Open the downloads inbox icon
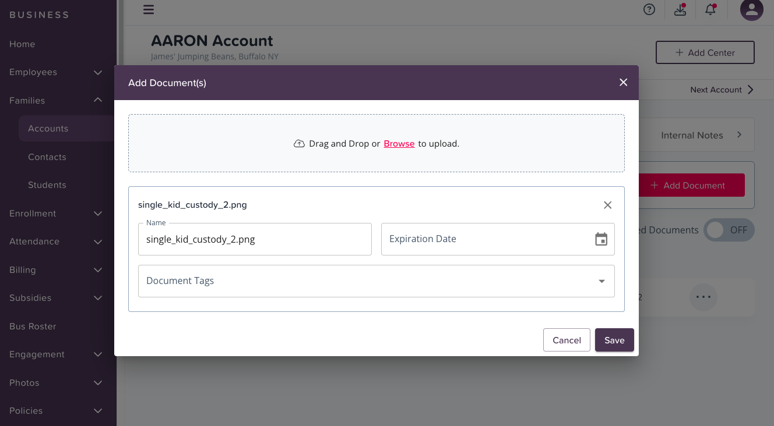Screen dimensions: 774x426 [680, 9]
